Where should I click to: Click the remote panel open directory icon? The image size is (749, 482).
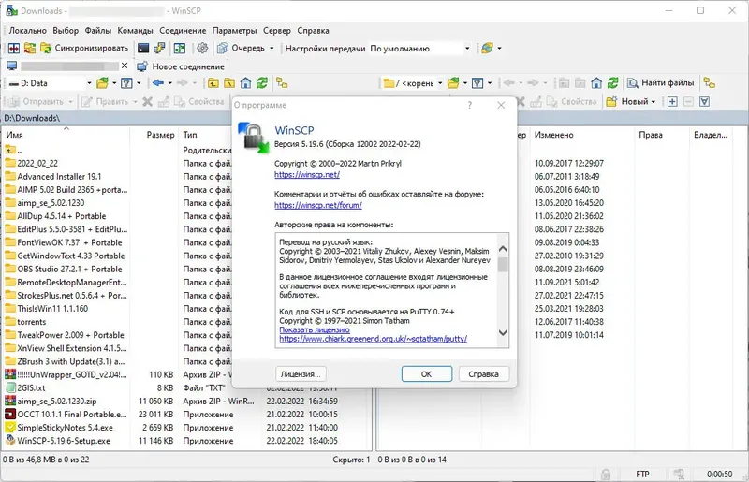click(453, 83)
